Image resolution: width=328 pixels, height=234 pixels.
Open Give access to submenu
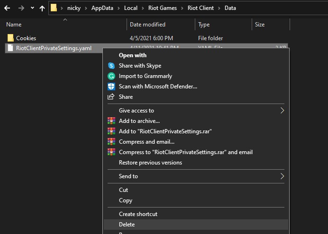pyautogui.click(x=137, y=111)
